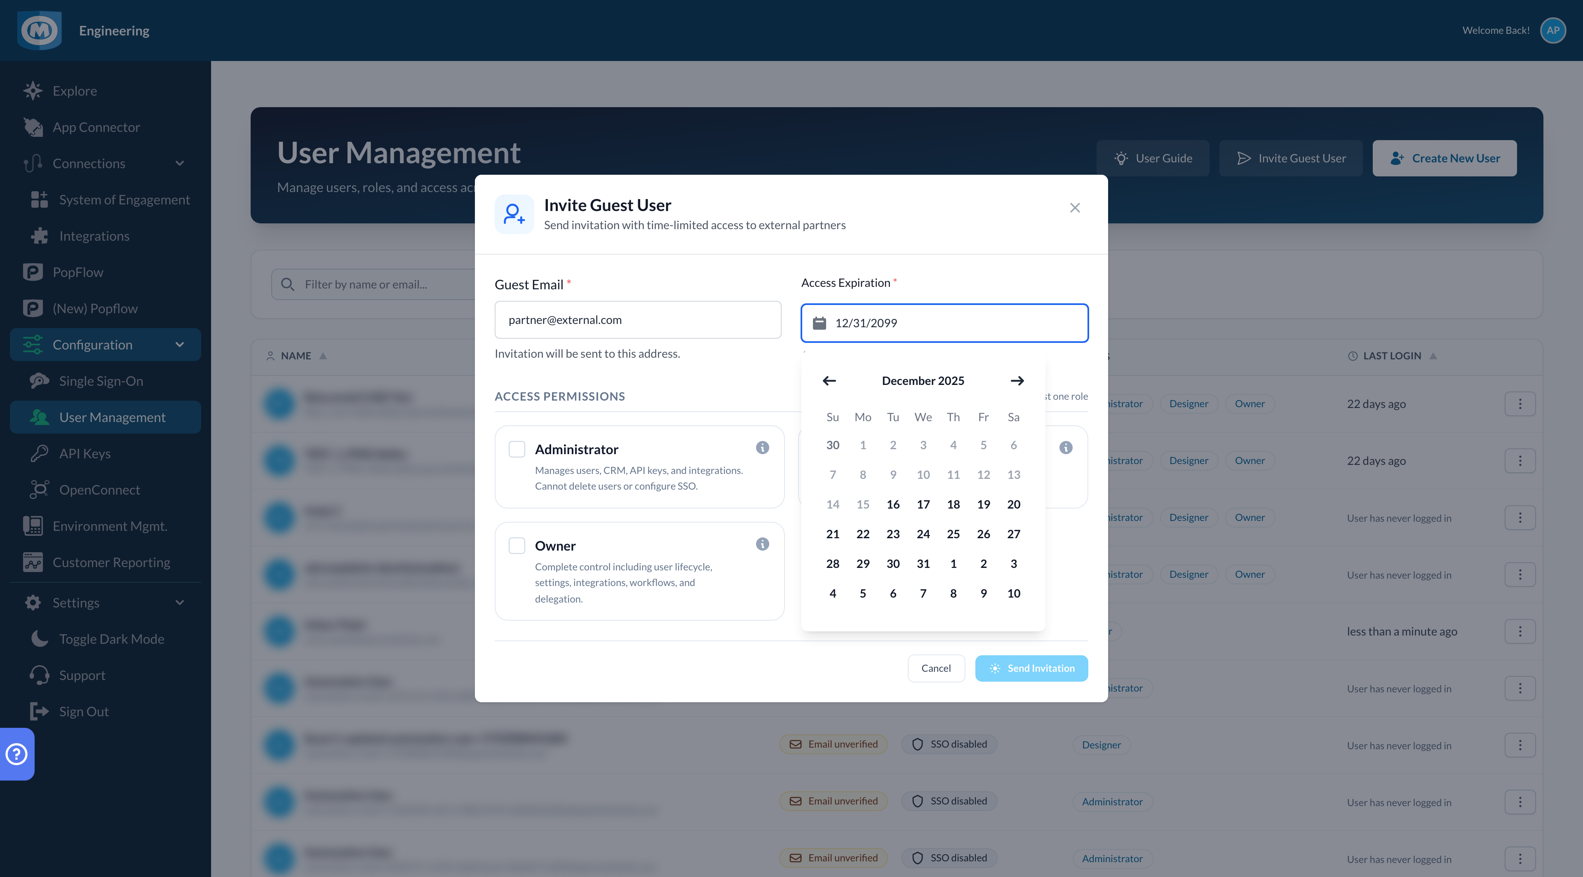This screenshot has height=877, width=1583.
Task: Click the Guest Email input field
Action: pos(638,320)
